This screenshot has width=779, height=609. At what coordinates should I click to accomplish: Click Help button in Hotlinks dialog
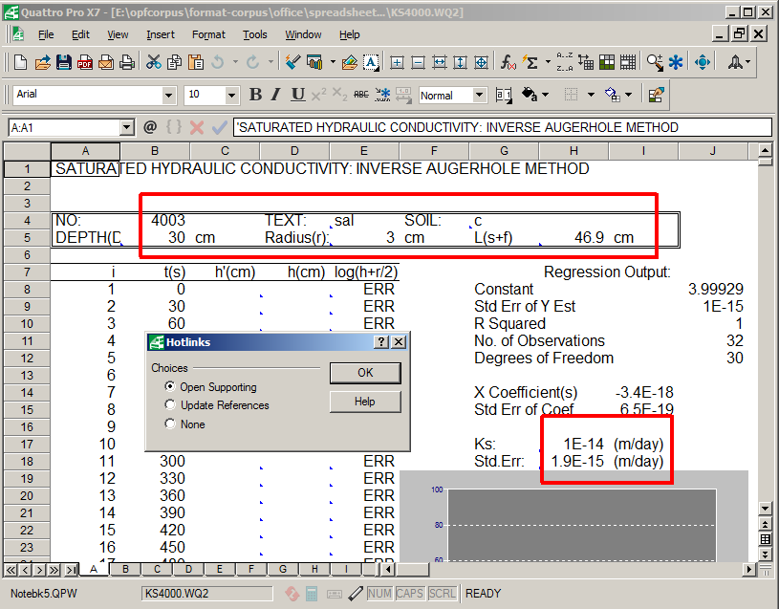tap(364, 402)
